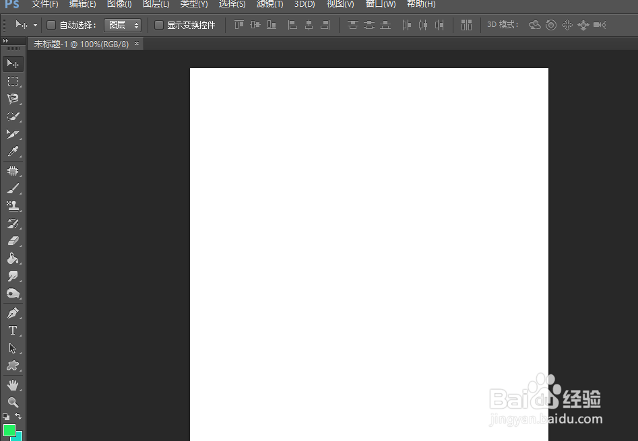
Task: Click Align Right Edges icon
Action: click(325, 25)
